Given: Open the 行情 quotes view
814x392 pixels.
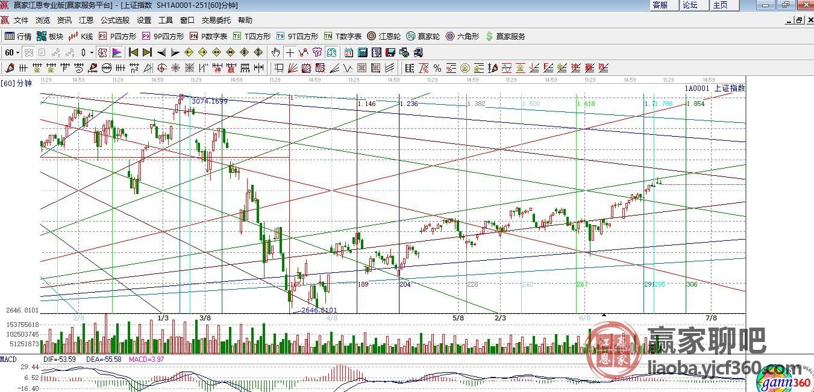Looking at the screenshot, I should point(18,36).
